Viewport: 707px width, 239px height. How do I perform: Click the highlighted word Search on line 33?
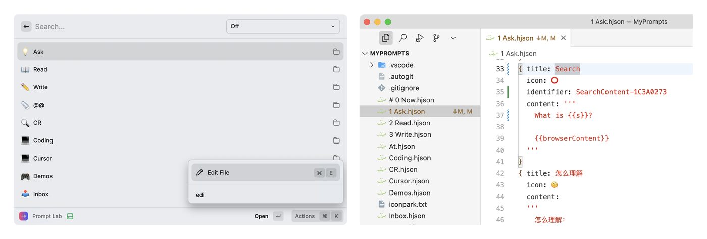click(568, 69)
